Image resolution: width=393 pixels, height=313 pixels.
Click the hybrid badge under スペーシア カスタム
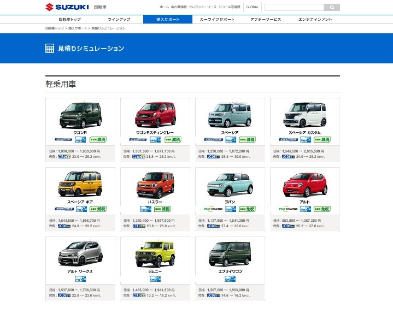click(x=288, y=140)
